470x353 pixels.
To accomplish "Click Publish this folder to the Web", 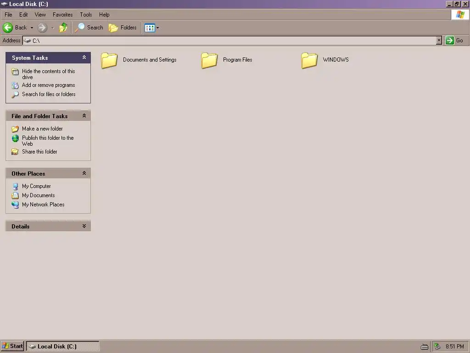I will click(x=48, y=141).
